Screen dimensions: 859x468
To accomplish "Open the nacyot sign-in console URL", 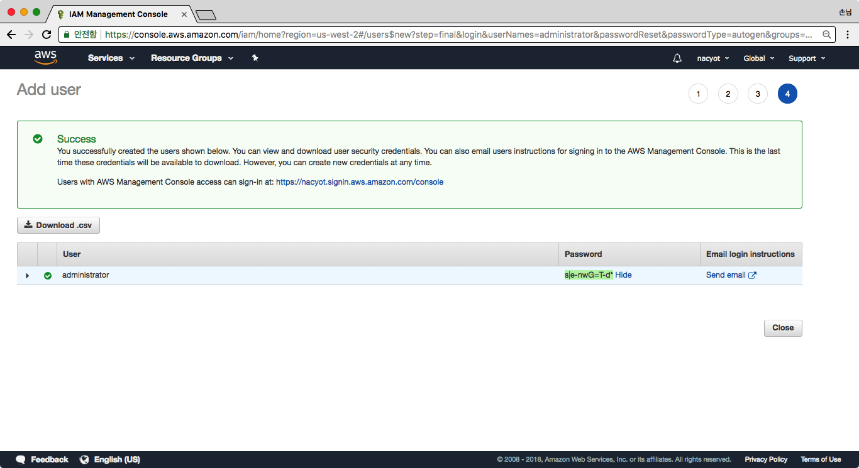I will point(360,182).
